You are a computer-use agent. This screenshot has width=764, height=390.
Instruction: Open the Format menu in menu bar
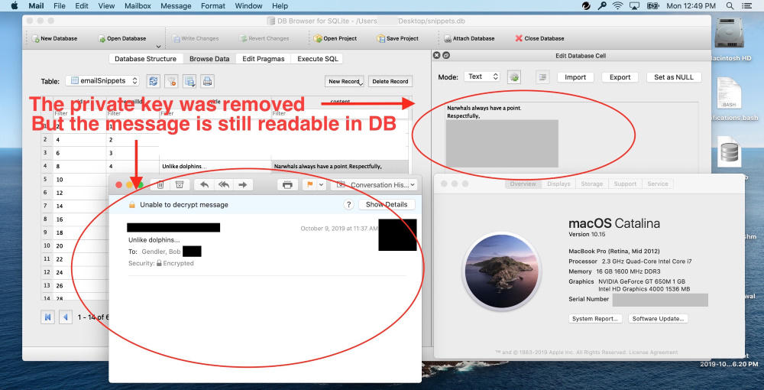pyautogui.click(x=213, y=6)
